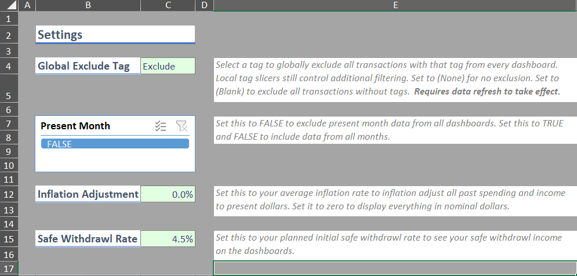This screenshot has width=577, height=276.
Task: Select row 10 header
Action: click(x=9, y=165)
